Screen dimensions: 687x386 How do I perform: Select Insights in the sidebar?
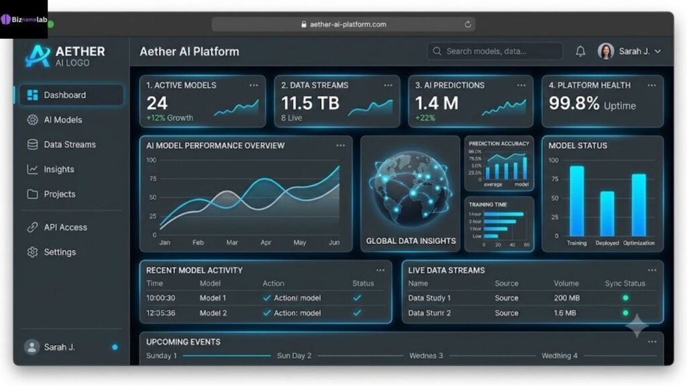click(50, 170)
